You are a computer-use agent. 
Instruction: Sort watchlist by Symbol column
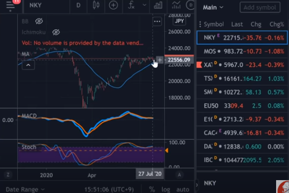pos(214,24)
